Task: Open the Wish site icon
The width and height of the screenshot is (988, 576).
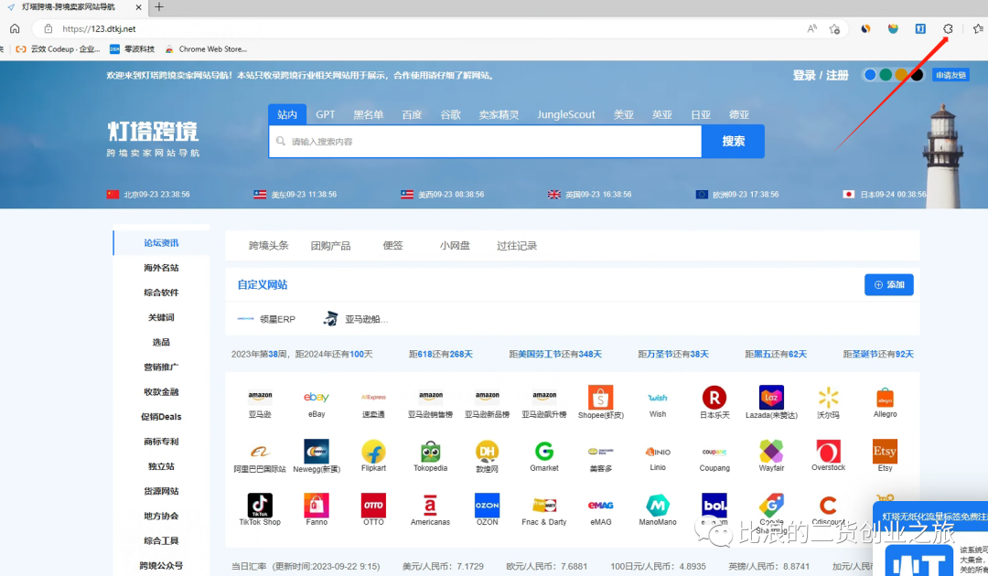Action: [x=657, y=397]
